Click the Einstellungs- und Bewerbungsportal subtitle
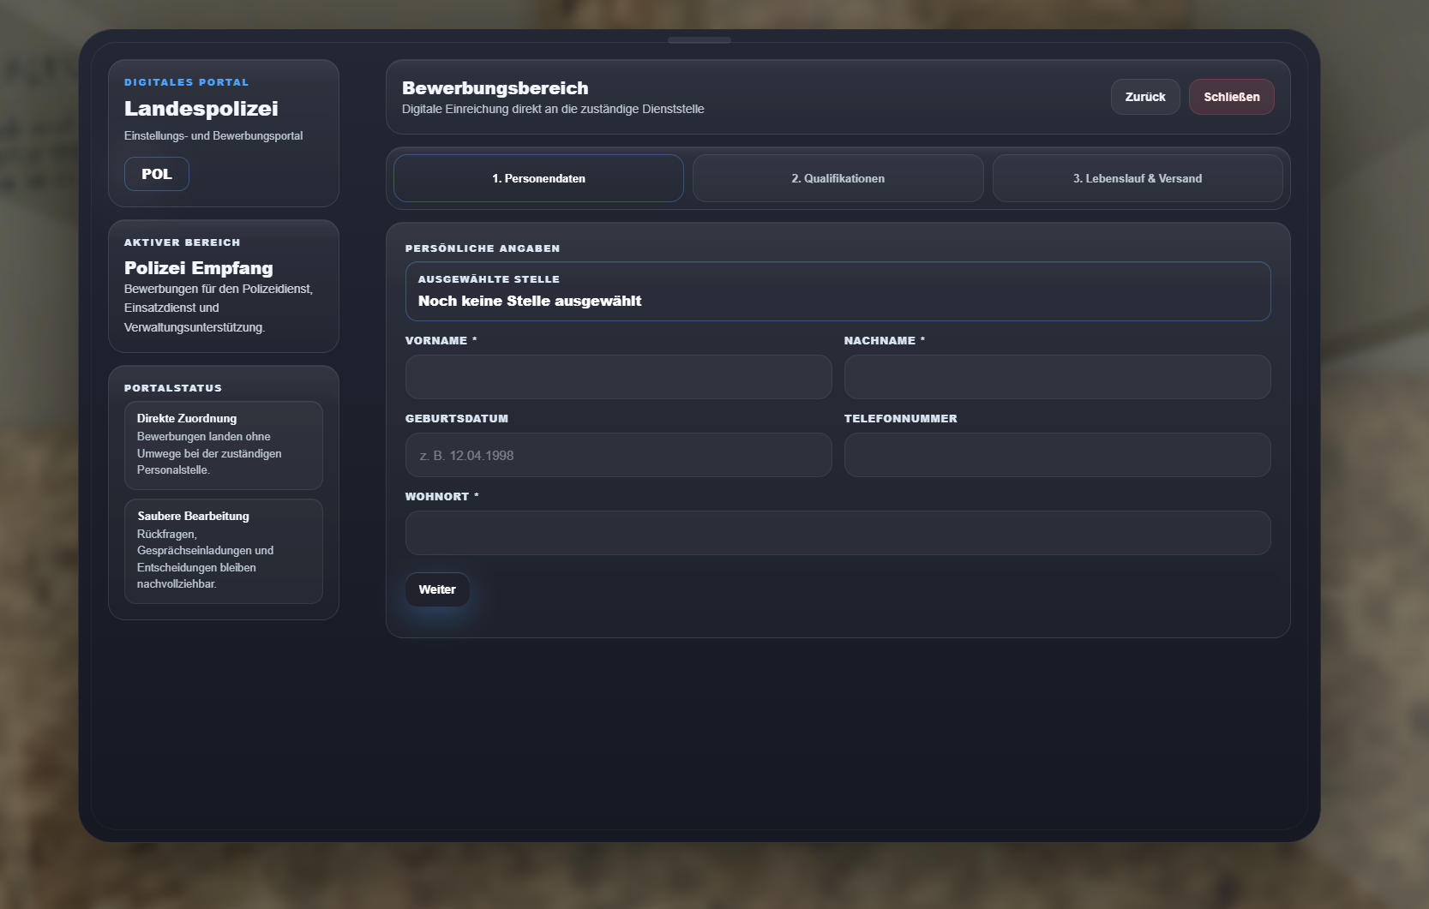This screenshot has height=909, width=1429. click(213, 135)
